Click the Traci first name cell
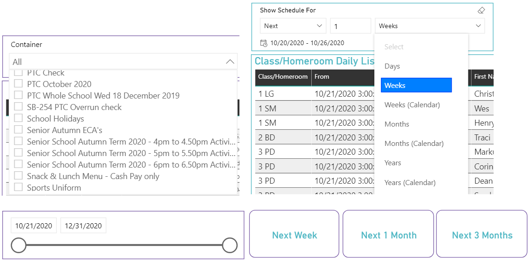 482,137
